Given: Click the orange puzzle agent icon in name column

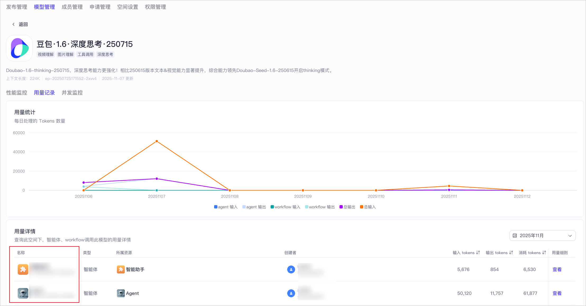Looking at the screenshot, I should 23,269.
